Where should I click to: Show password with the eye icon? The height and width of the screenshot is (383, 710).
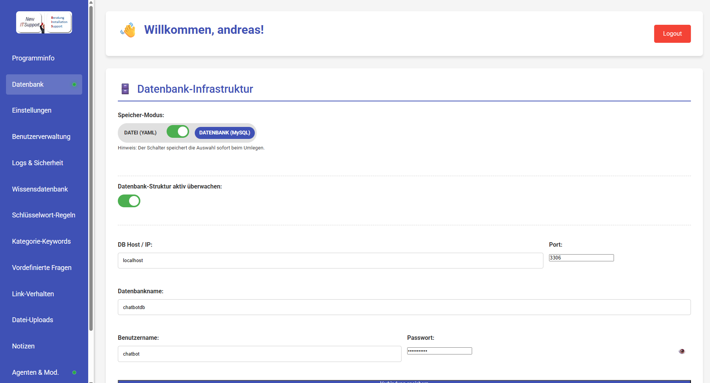pos(681,351)
